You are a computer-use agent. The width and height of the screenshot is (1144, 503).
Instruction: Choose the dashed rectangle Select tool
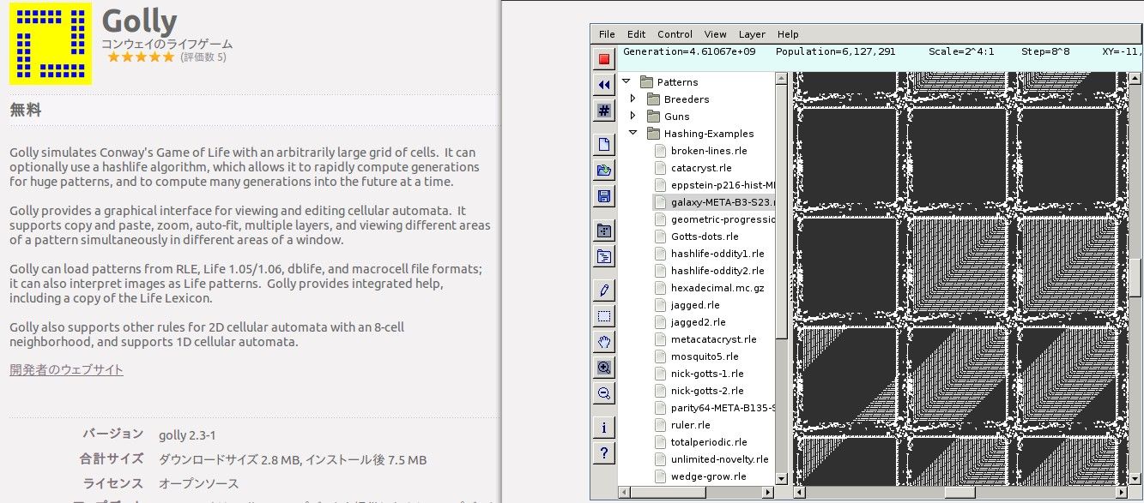pyautogui.click(x=604, y=316)
